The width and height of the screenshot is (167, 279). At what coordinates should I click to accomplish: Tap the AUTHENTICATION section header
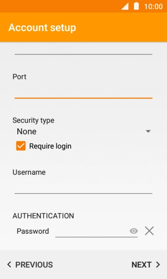pos(43,216)
